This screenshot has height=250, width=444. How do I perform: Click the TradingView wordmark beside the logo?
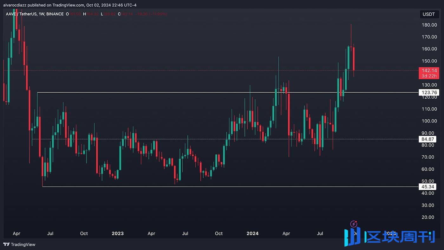pos(23,245)
